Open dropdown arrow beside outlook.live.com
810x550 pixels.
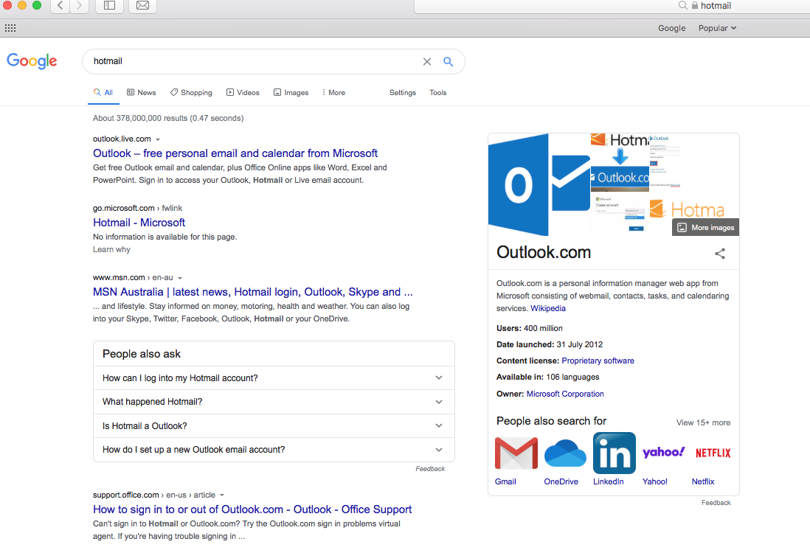[x=158, y=139]
